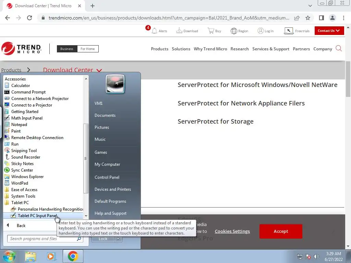Open the Services & Support menu
Viewport: 351px width, 263px height.
click(x=271, y=49)
